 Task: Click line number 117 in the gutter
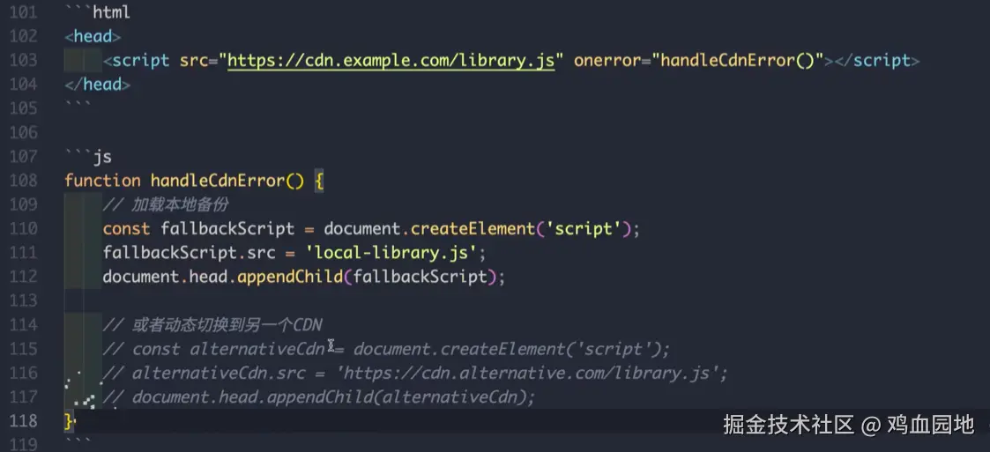point(23,396)
